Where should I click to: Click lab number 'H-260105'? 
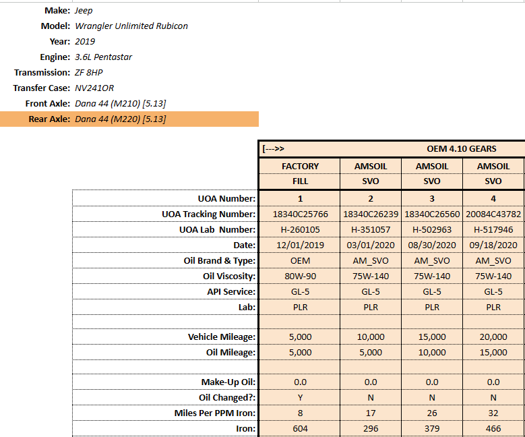(x=300, y=229)
